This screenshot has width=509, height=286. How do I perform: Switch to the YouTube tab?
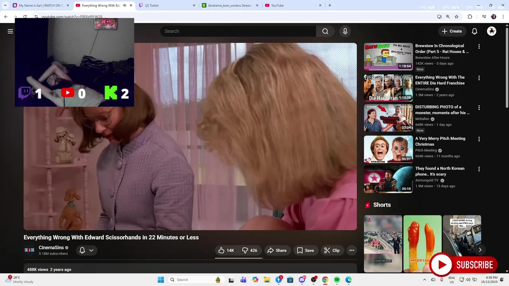click(293, 6)
